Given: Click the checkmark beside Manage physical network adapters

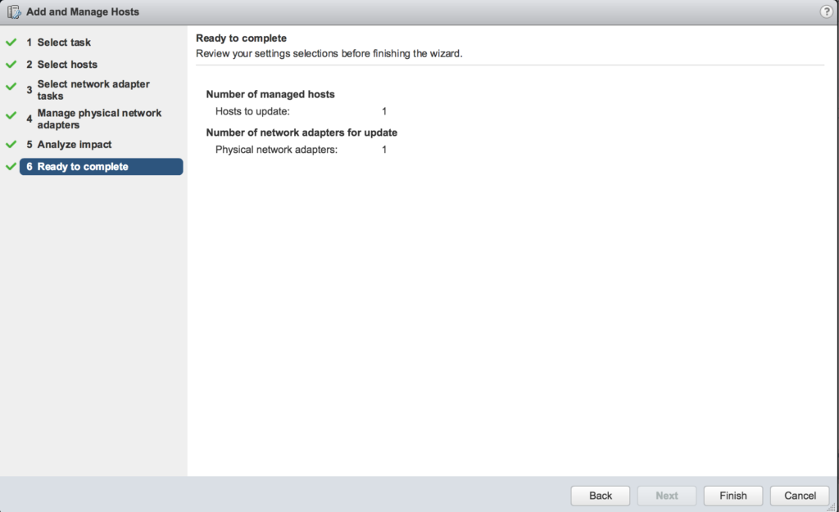Looking at the screenshot, I should pos(11,115).
